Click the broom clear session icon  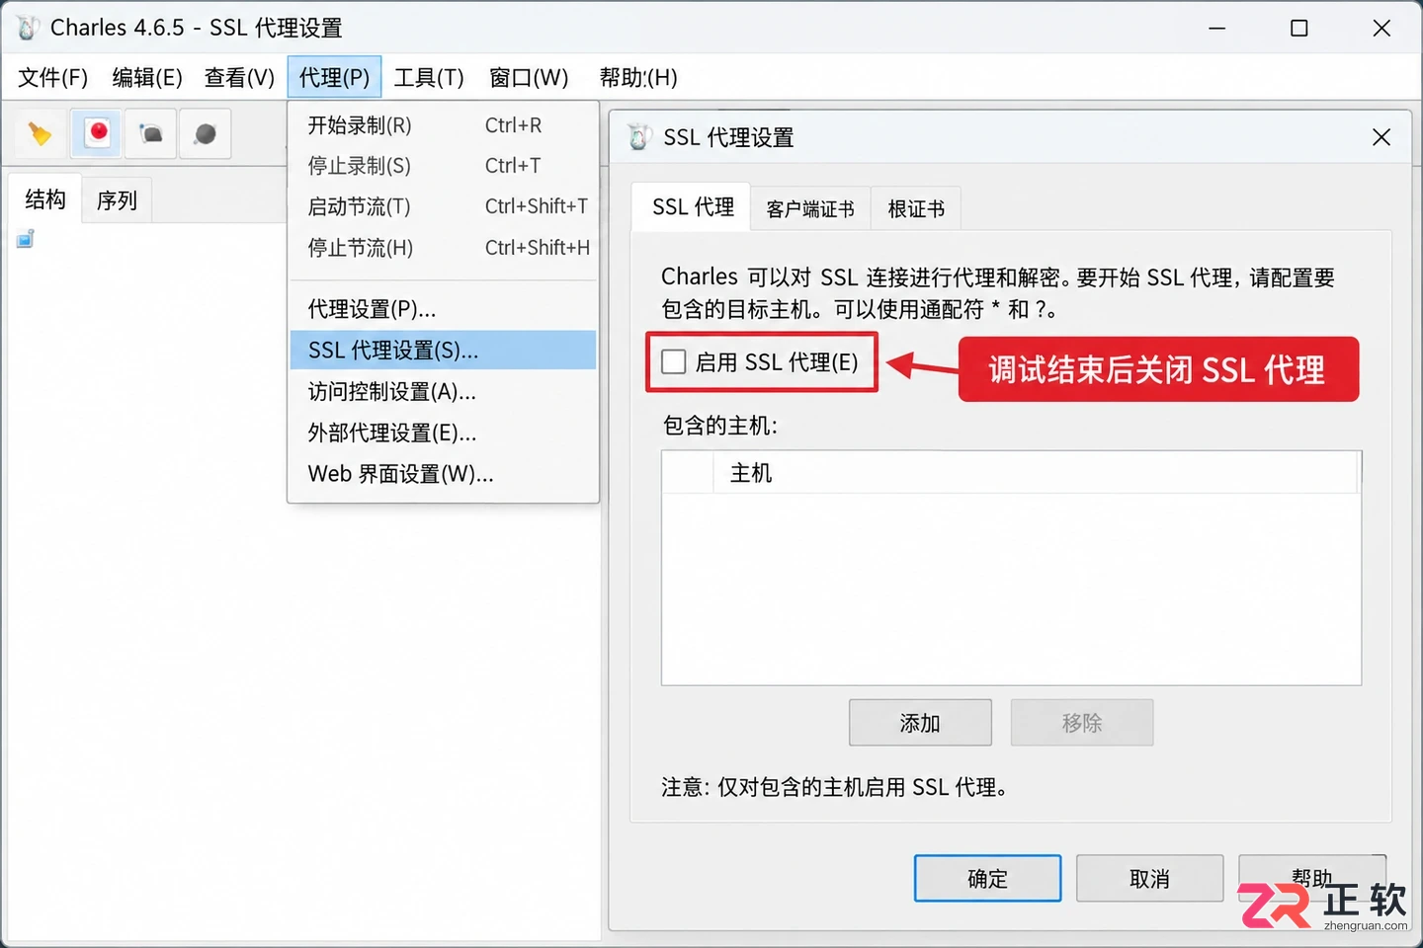coord(40,133)
